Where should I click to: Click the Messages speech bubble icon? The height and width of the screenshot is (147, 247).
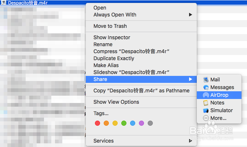tap(206, 88)
